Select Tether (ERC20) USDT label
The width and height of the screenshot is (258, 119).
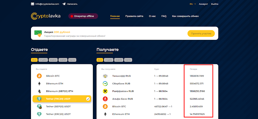[x=58, y=114]
